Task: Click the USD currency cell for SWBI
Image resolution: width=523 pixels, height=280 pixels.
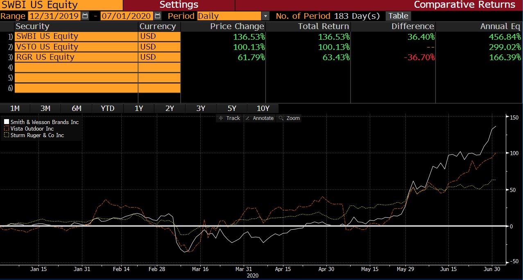Action: 159,36
